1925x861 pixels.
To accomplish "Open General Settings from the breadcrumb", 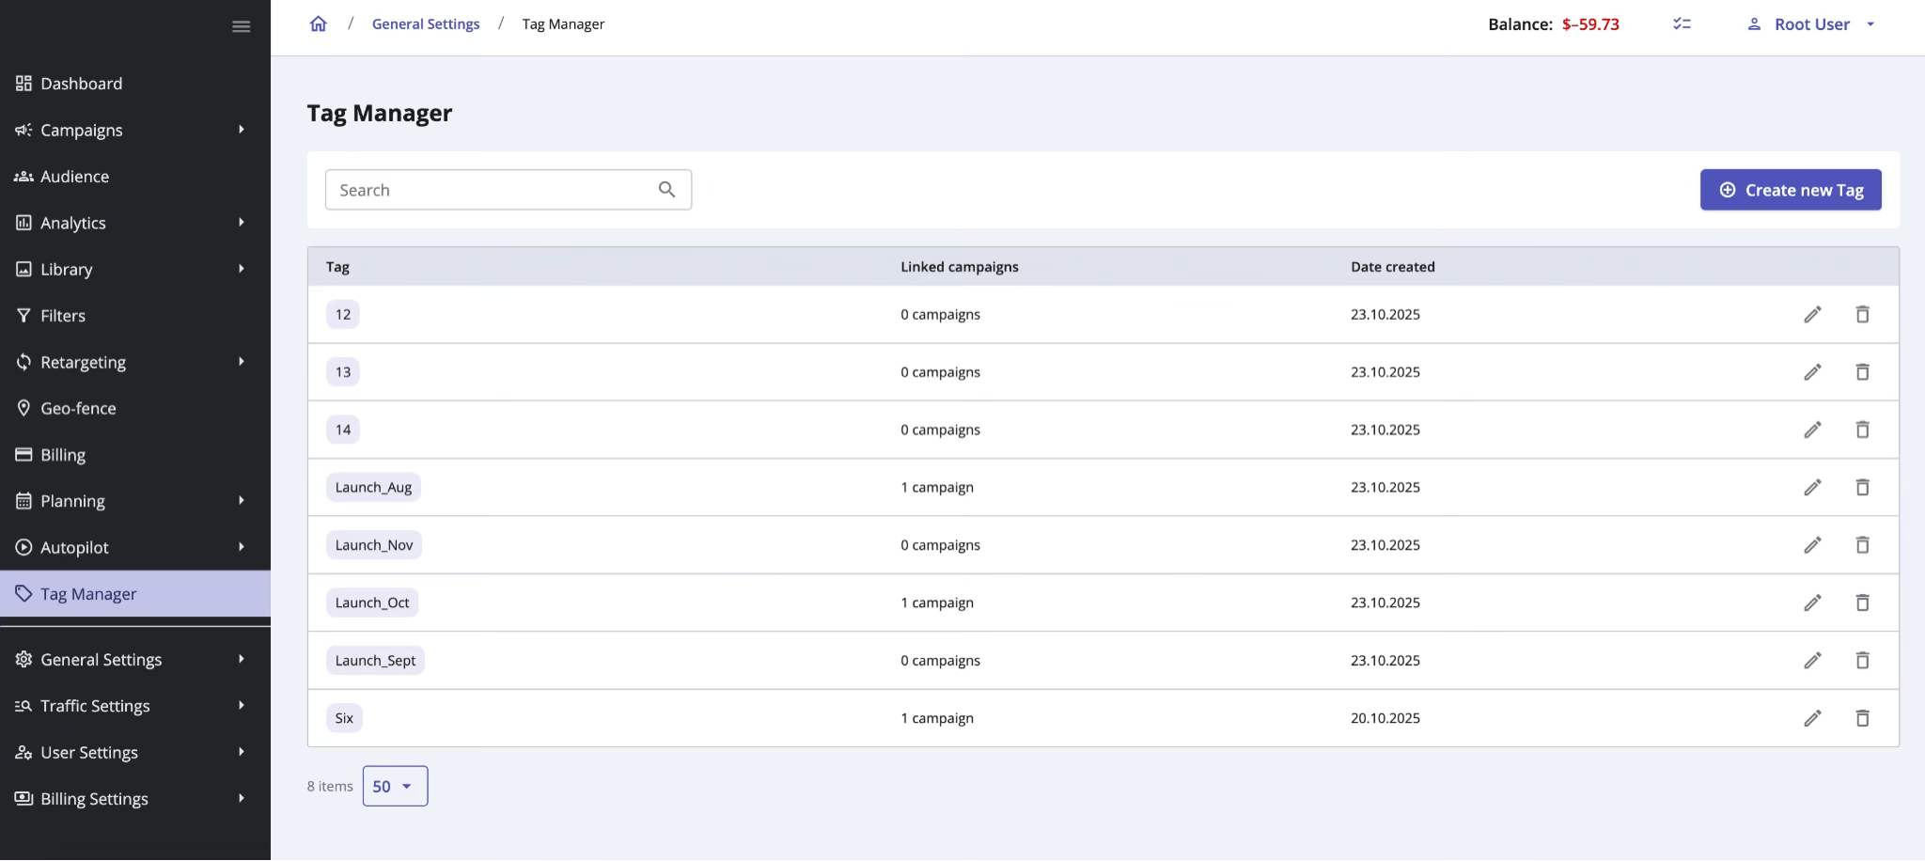I will coord(426,23).
